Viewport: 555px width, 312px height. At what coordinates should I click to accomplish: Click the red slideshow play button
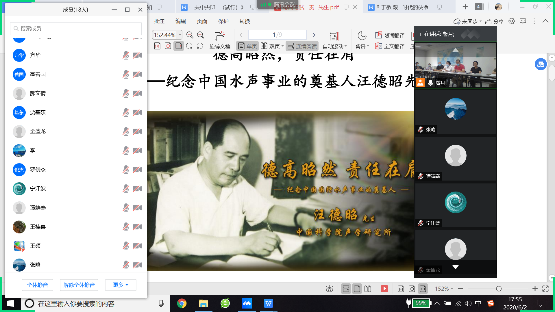(384, 289)
